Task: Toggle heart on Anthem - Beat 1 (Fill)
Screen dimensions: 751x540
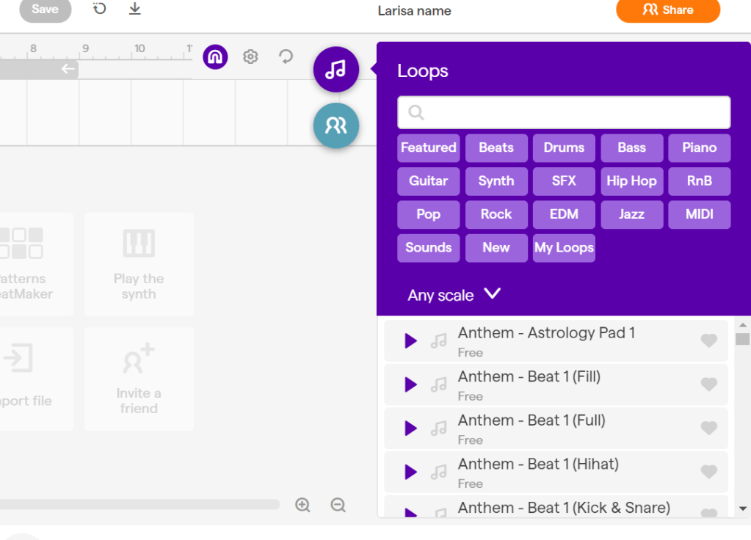Action: click(708, 384)
